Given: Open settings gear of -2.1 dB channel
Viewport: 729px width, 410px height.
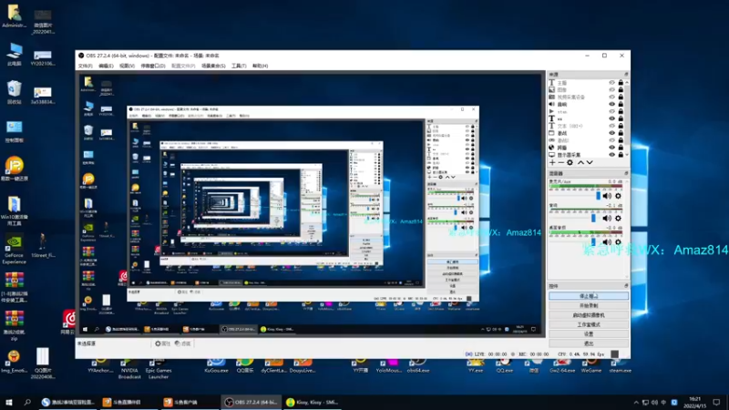Looking at the screenshot, I should click(618, 218).
